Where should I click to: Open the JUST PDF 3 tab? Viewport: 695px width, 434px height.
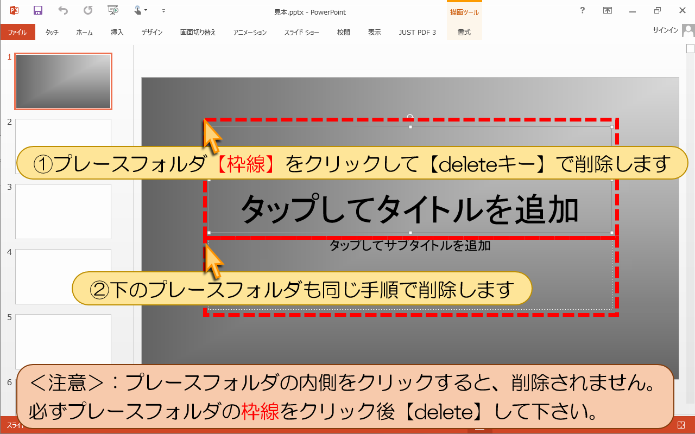tap(417, 33)
